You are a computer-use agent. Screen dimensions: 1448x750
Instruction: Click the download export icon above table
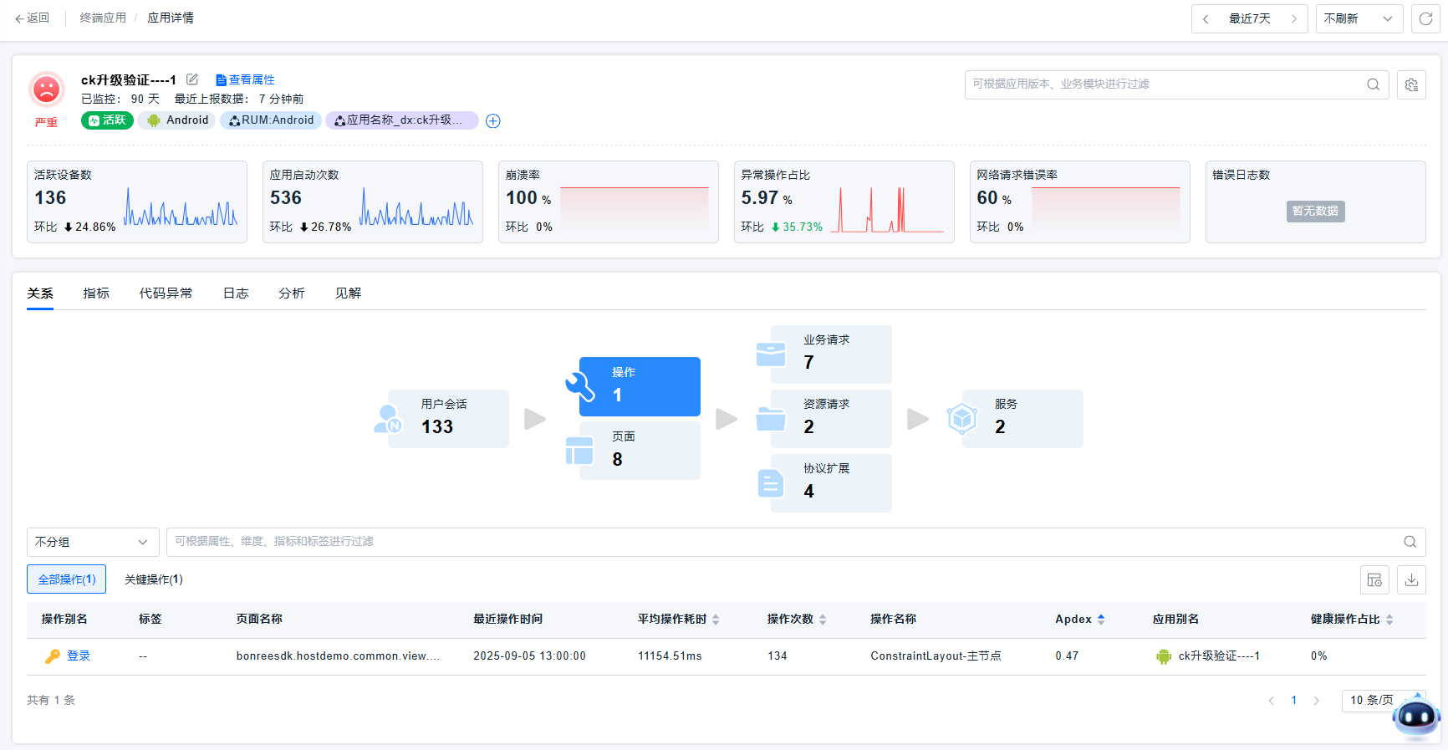pyautogui.click(x=1411, y=579)
